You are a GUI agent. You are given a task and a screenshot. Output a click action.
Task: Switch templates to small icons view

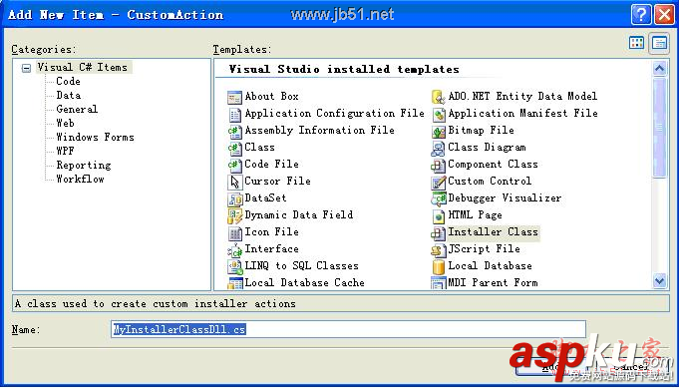pos(659,43)
